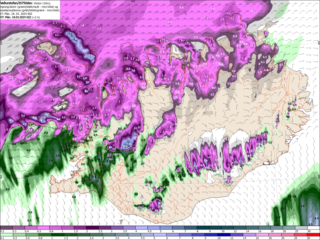Pick upper legend swatch between 8 and 9
The image size is (320, 240).
[203, 228]
